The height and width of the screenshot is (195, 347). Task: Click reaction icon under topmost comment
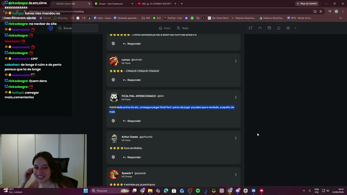[113, 44]
